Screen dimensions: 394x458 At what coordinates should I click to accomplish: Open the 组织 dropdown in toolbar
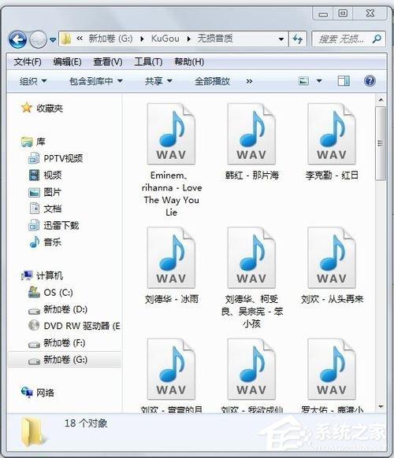point(33,81)
